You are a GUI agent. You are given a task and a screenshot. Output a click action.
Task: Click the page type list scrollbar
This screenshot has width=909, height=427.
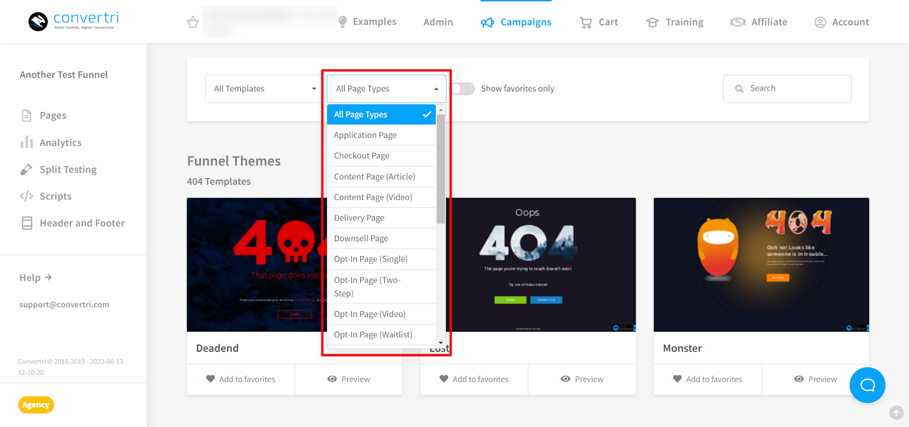(440, 170)
